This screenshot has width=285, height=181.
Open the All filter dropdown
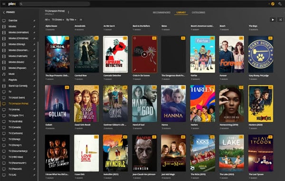pyautogui.click(x=47, y=19)
